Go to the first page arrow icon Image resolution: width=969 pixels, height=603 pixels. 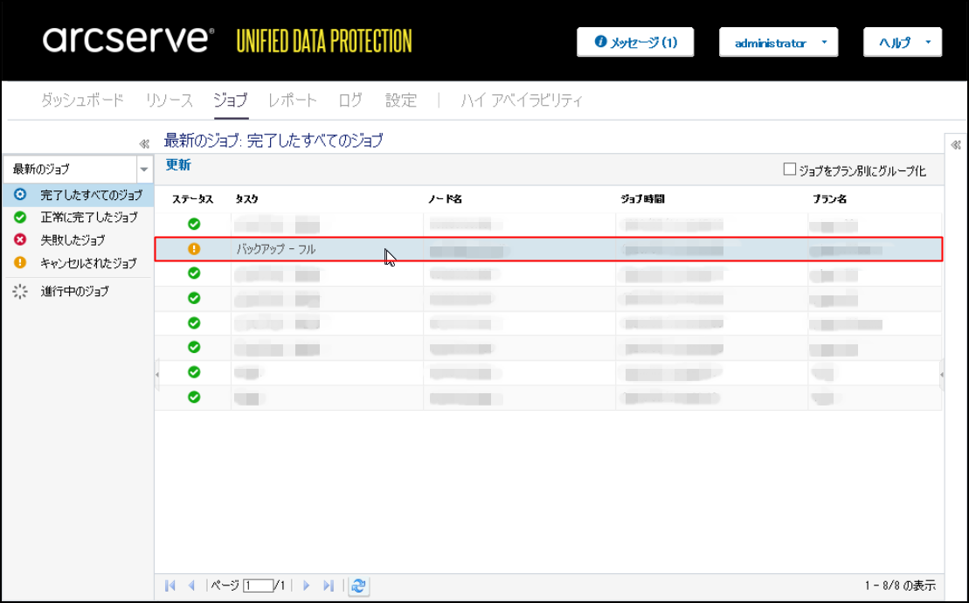point(170,586)
